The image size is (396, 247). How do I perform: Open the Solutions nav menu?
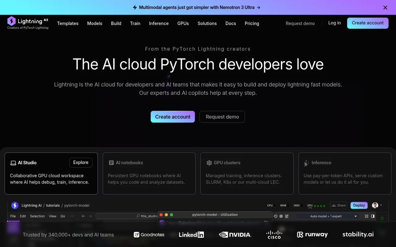coord(207,23)
